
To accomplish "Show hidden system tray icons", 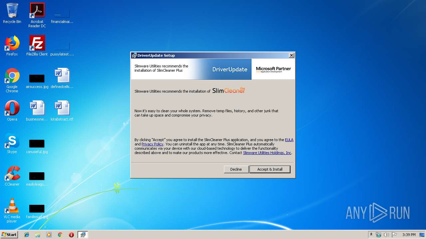I will coord(371,235).
